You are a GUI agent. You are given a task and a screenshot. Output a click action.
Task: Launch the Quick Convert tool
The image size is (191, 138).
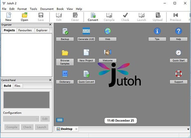point(86,74)
